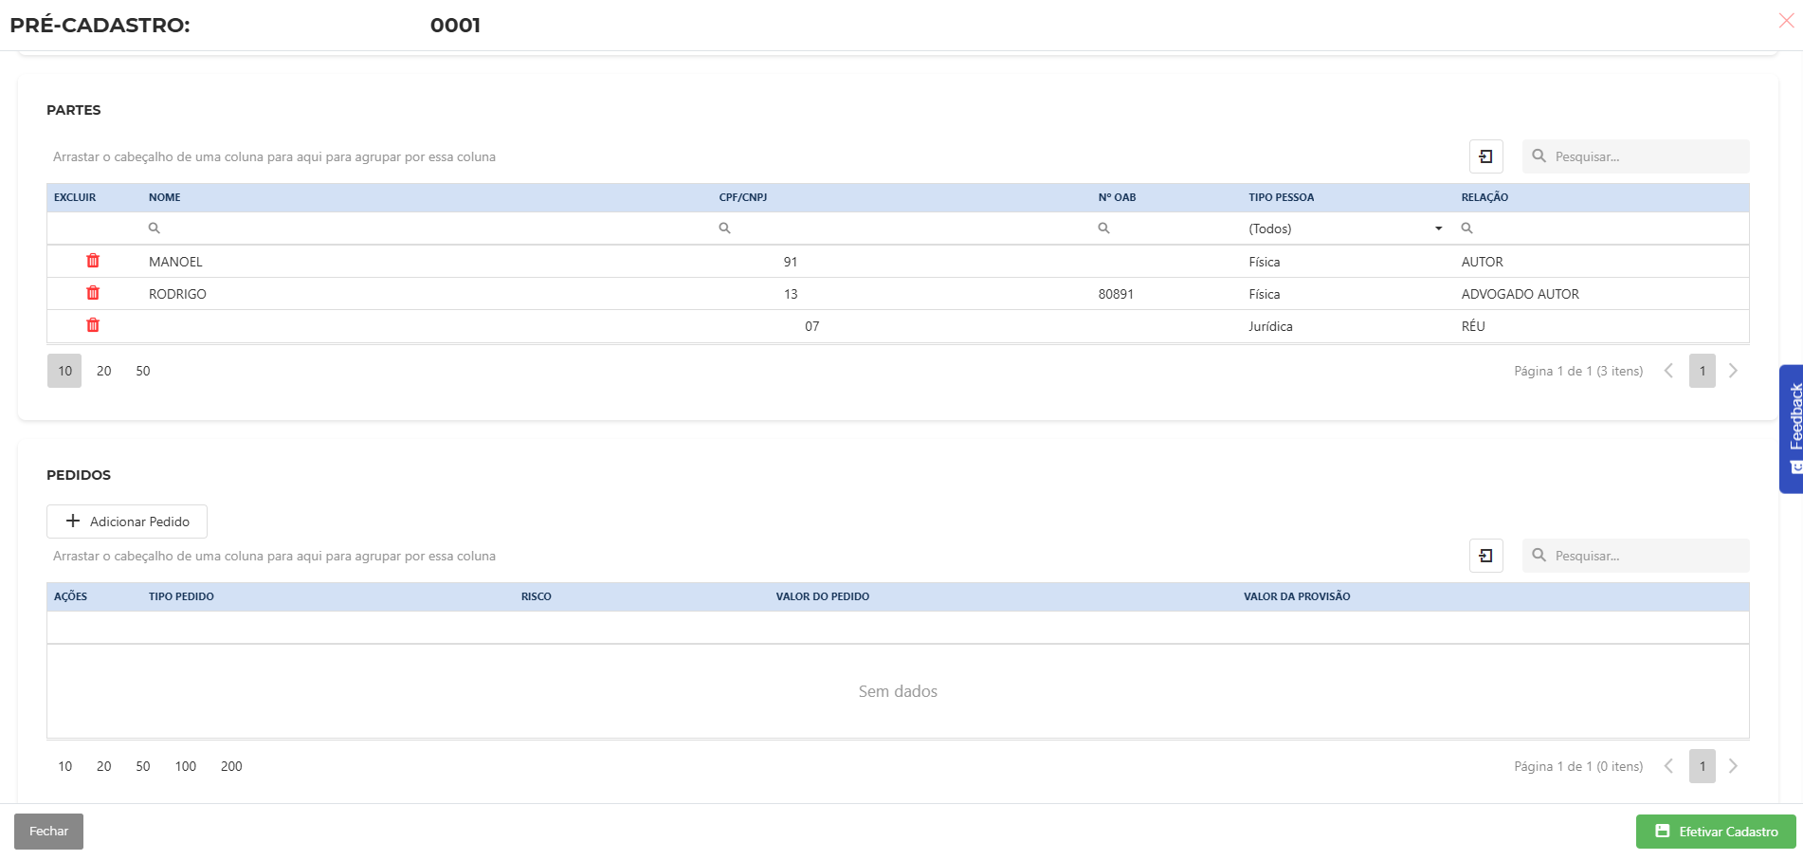Viewport: 1803px width, 860px height.
Task: Click export icon in Partes section
Action: click(x=1485, y=156)
